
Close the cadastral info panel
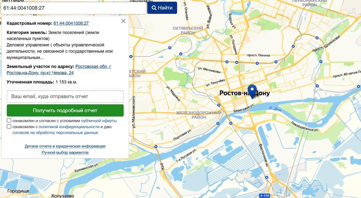click(x=123, y=21)
